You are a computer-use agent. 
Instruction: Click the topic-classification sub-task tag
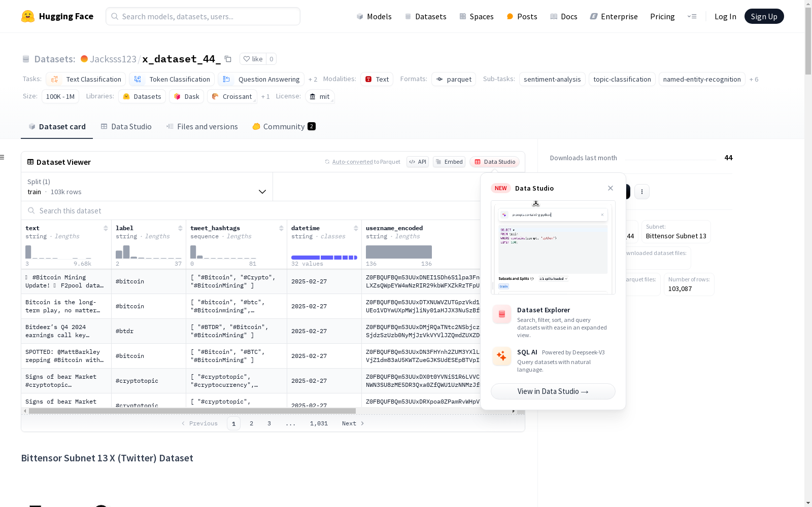[622, 79]
